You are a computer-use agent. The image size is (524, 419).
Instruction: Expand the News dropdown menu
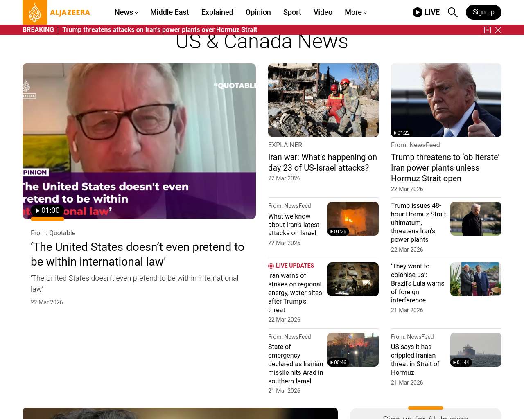tap(126, 12)
